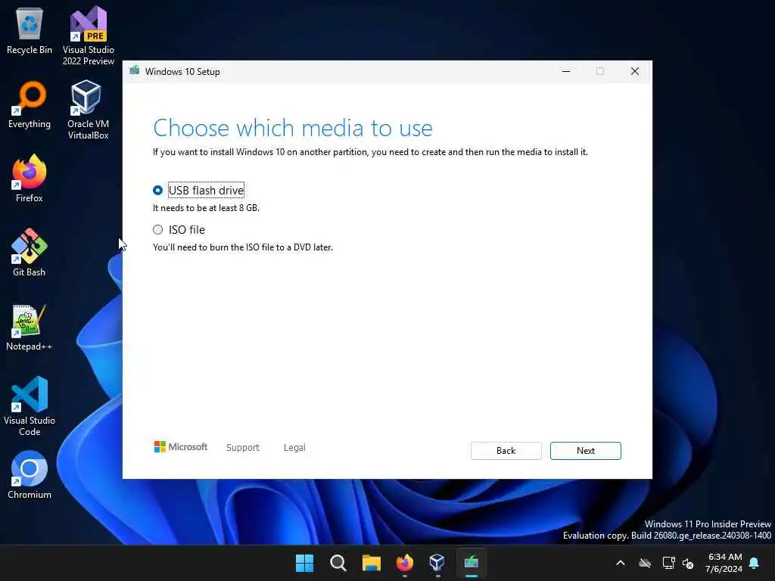Click the cloud sync tray icon
775x581 pixels.
pos(645,563)
